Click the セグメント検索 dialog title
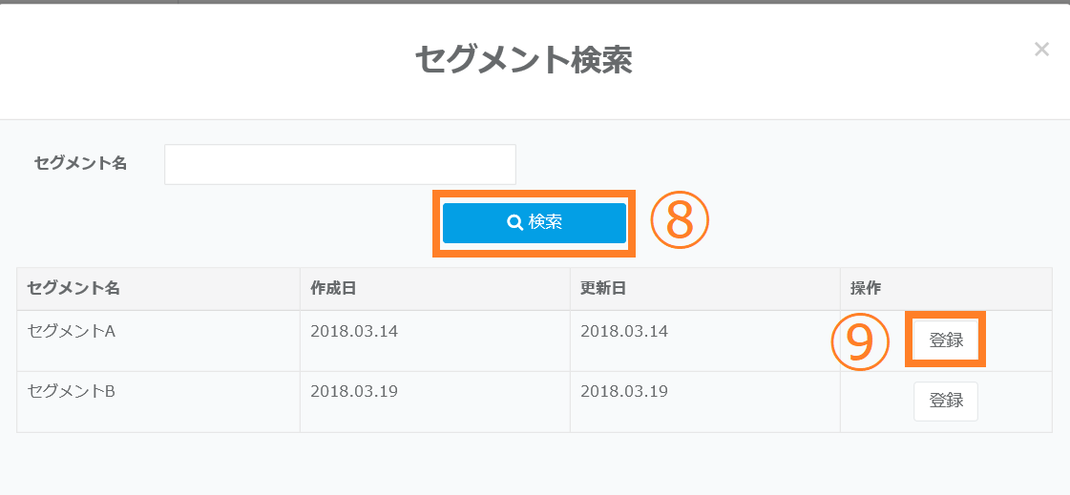 (x=523, y=59)
